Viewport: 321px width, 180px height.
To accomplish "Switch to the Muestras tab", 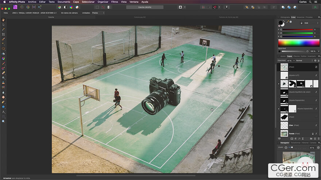I will click(301, 17).
